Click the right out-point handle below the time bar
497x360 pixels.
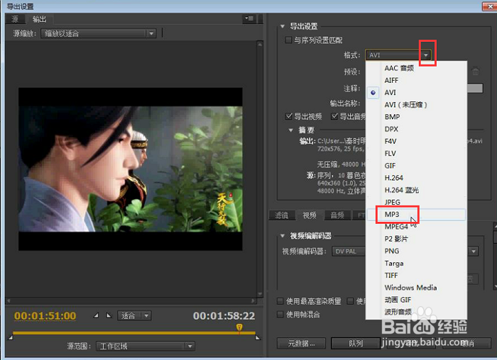coord(258,338)
